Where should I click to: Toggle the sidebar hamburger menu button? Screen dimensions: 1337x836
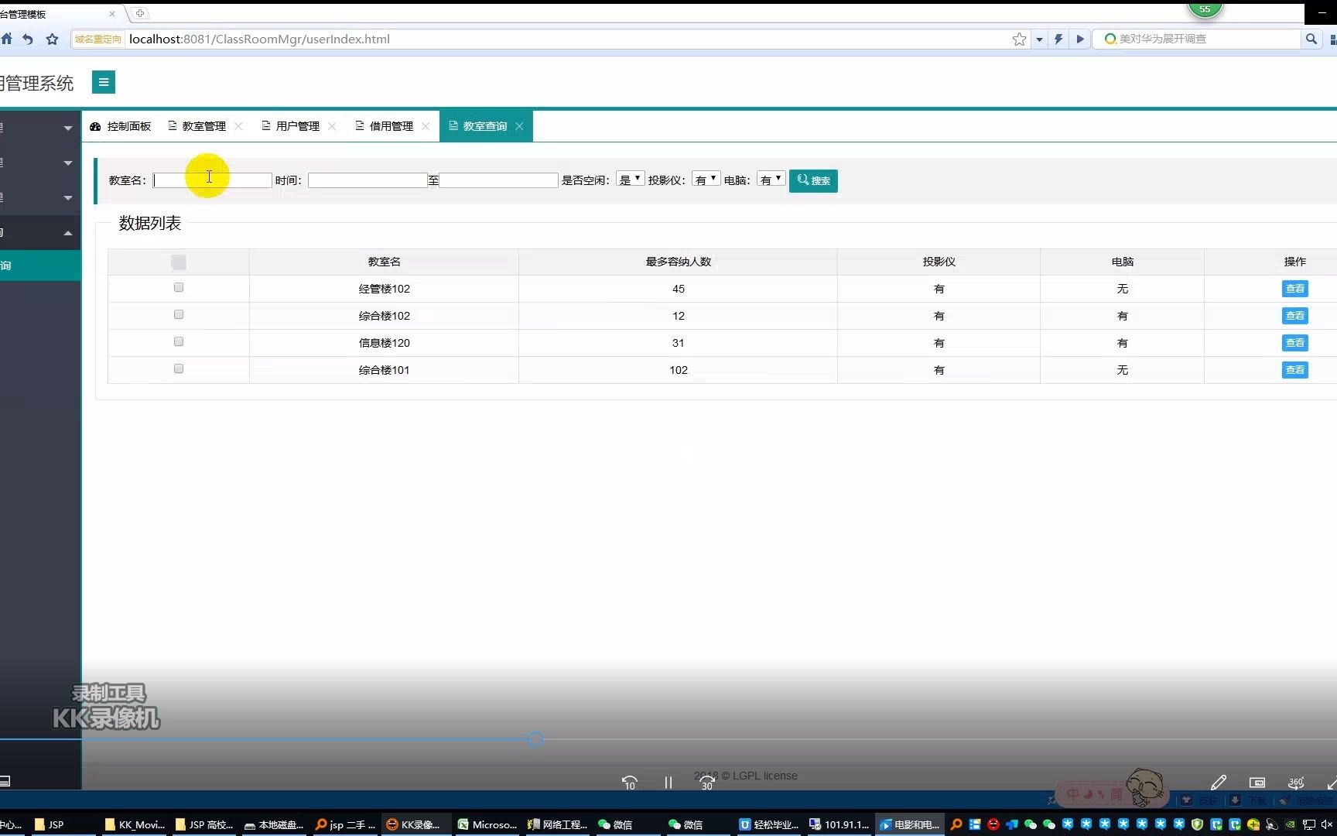tap(103, 82)
